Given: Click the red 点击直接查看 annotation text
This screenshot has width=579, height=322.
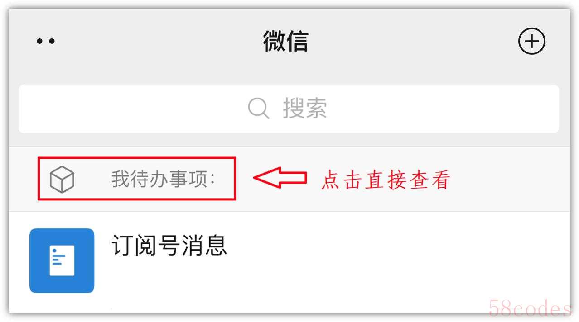Looking at the screenshot, I should pyautogui.click(x=386, y=180).
